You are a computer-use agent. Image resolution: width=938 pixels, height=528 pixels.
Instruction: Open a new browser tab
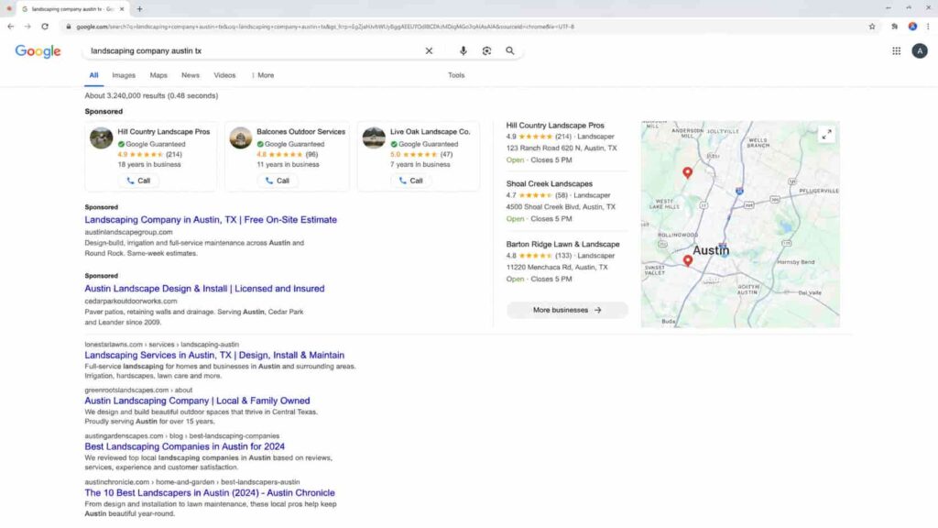click(139, 9)
